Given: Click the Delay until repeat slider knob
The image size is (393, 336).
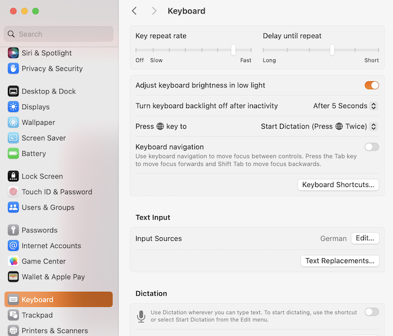Looking at the screenshot, I should pyautogui.click(x=332, y=50).
